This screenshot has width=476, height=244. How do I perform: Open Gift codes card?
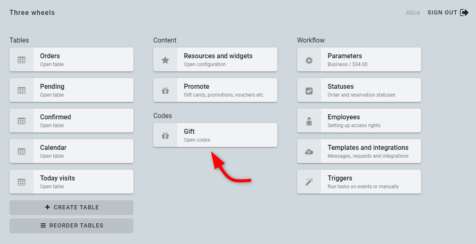(x=215, y=135)
